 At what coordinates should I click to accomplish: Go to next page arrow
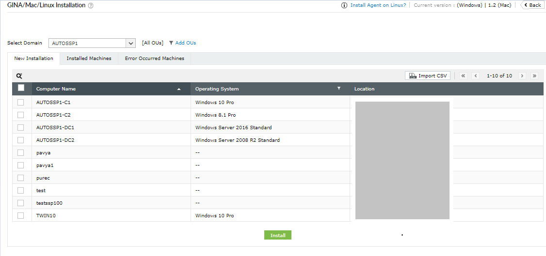[x=522, y=75]
